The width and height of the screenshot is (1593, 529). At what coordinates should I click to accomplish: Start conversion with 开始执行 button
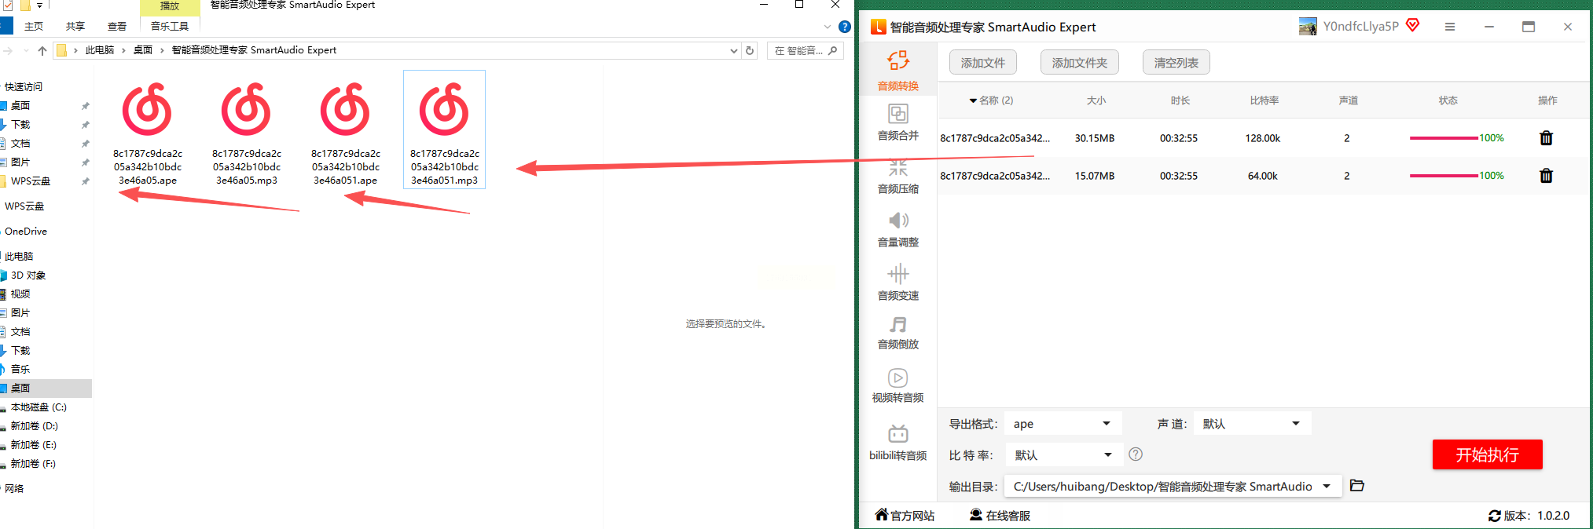click(1487, 454)
